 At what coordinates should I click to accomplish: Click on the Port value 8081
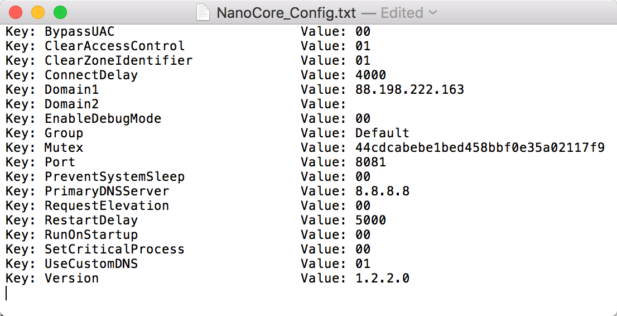coord(370,162)
